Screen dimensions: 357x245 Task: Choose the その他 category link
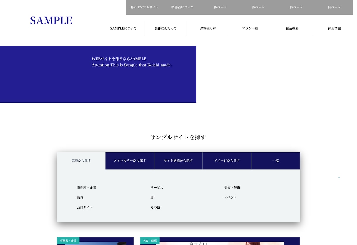pyautogui.click(x=155, y=207)
